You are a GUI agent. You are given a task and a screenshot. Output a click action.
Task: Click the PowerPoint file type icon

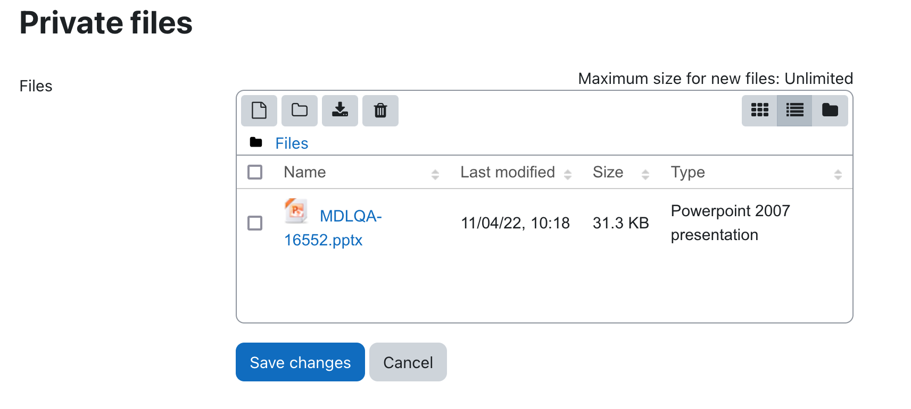pos(296,211)
